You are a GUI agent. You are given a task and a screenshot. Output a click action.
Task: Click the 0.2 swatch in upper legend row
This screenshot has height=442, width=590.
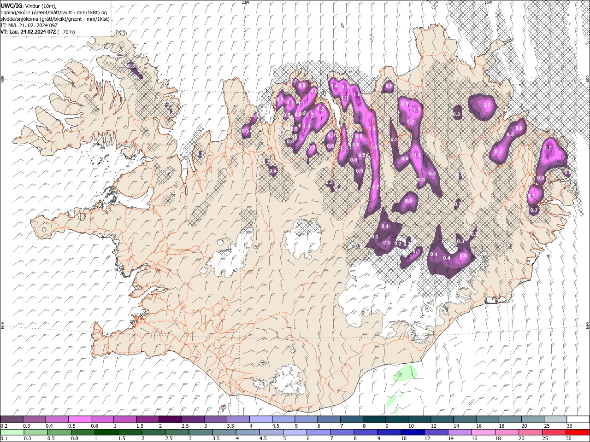pos(12,419)
